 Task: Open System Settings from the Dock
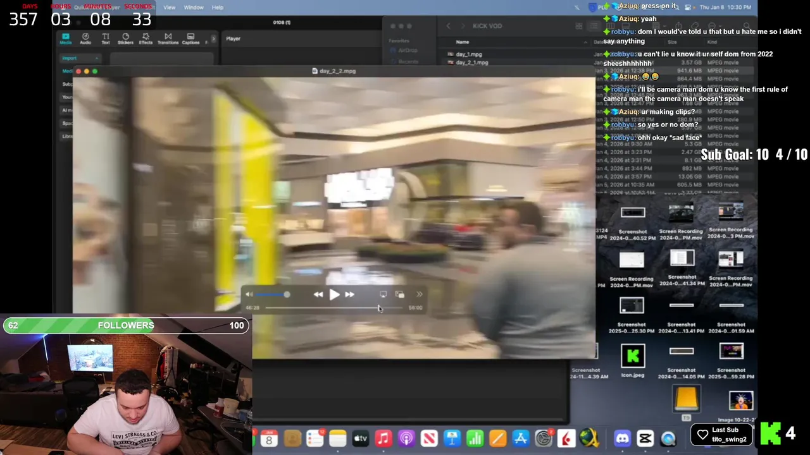(x=544, y=438)
